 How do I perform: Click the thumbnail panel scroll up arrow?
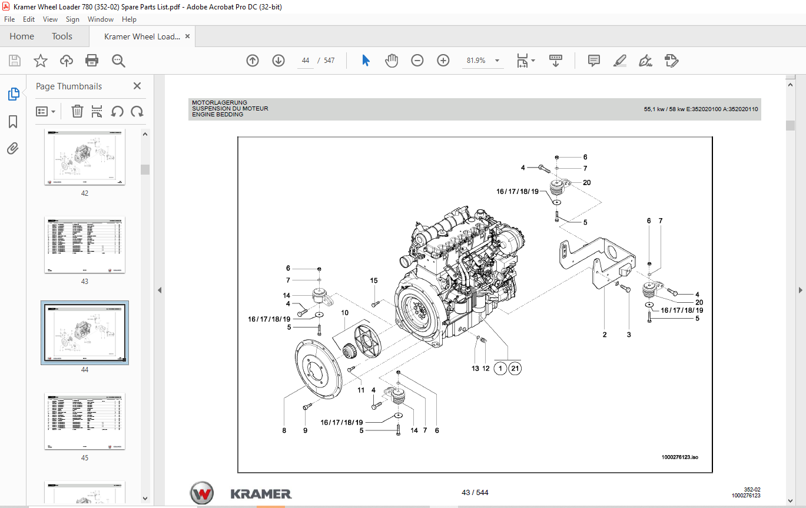coord(145,134)
